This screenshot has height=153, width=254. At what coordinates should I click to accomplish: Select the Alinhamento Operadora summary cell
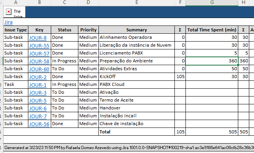pyautogui.click(x=137, y=37)
